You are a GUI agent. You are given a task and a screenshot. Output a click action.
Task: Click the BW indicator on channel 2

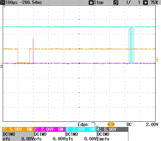[x=61, y=129]
